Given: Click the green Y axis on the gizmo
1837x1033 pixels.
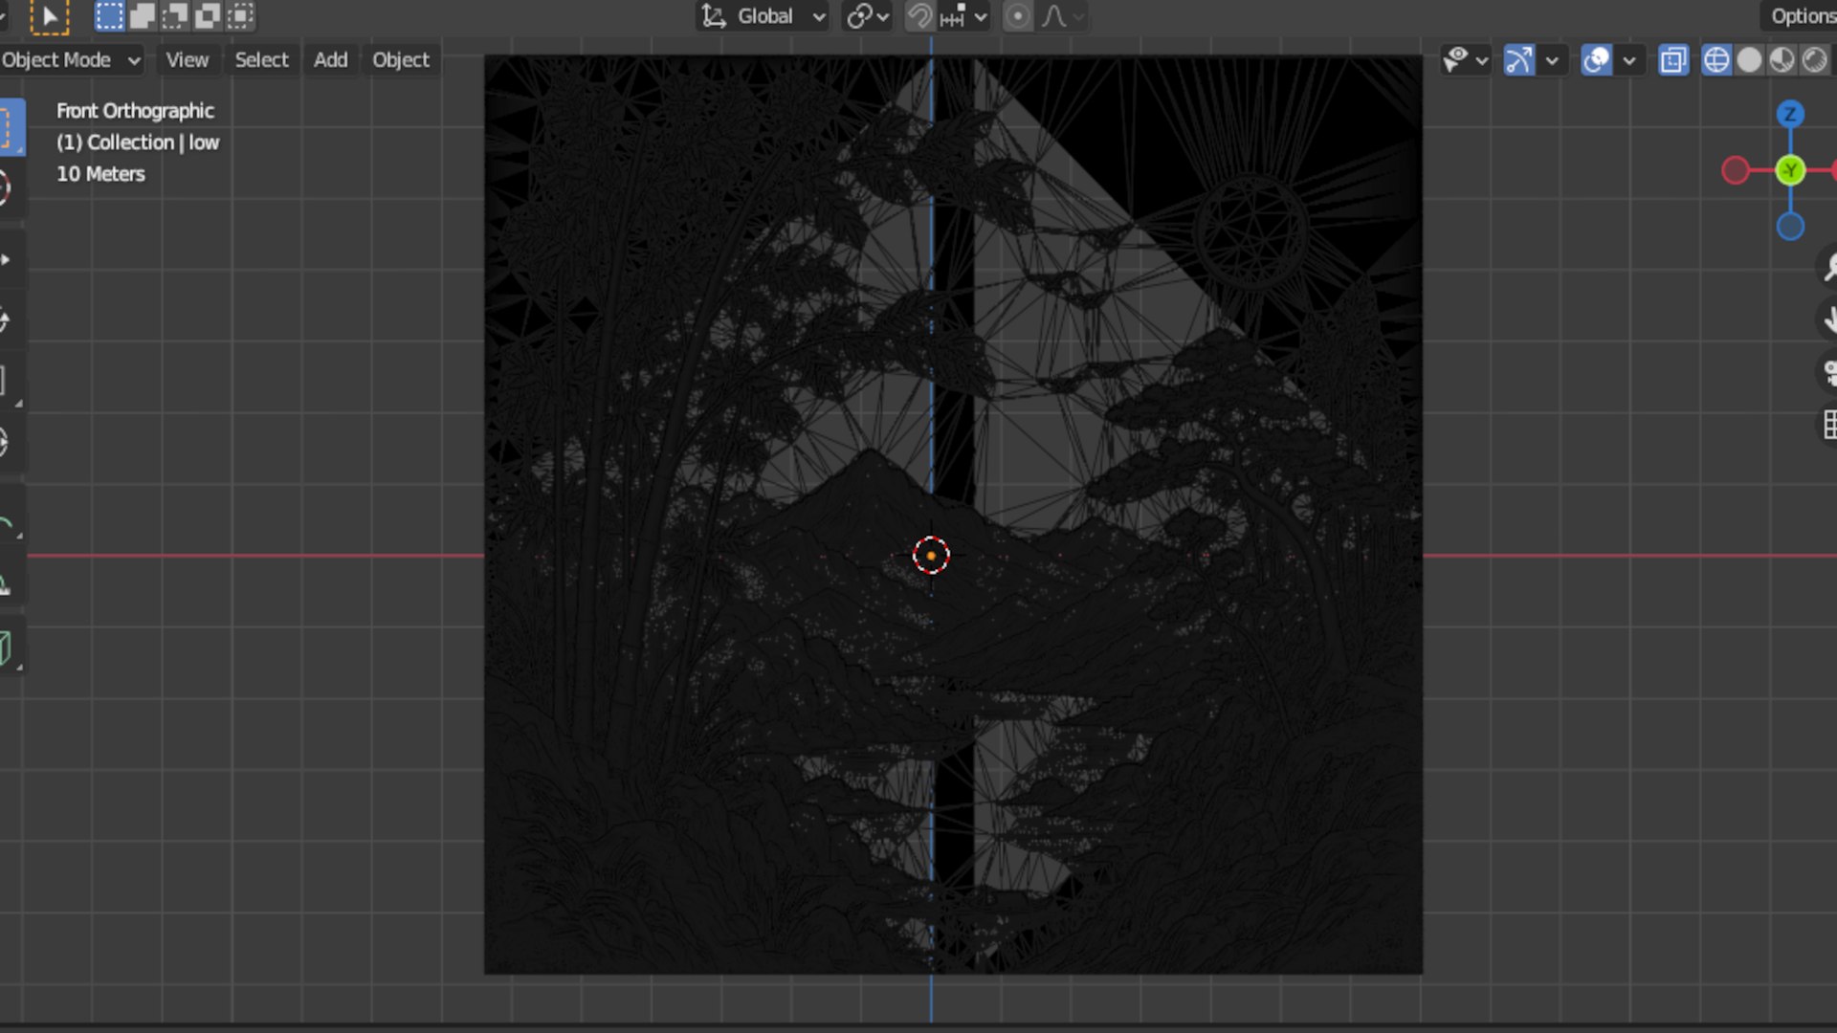Looking at the screenshot, I should pos(1790,170).
